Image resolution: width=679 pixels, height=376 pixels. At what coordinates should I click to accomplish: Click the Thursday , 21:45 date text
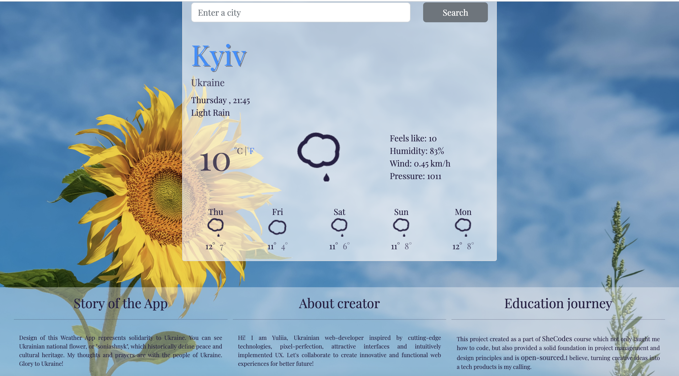[220, 100]
